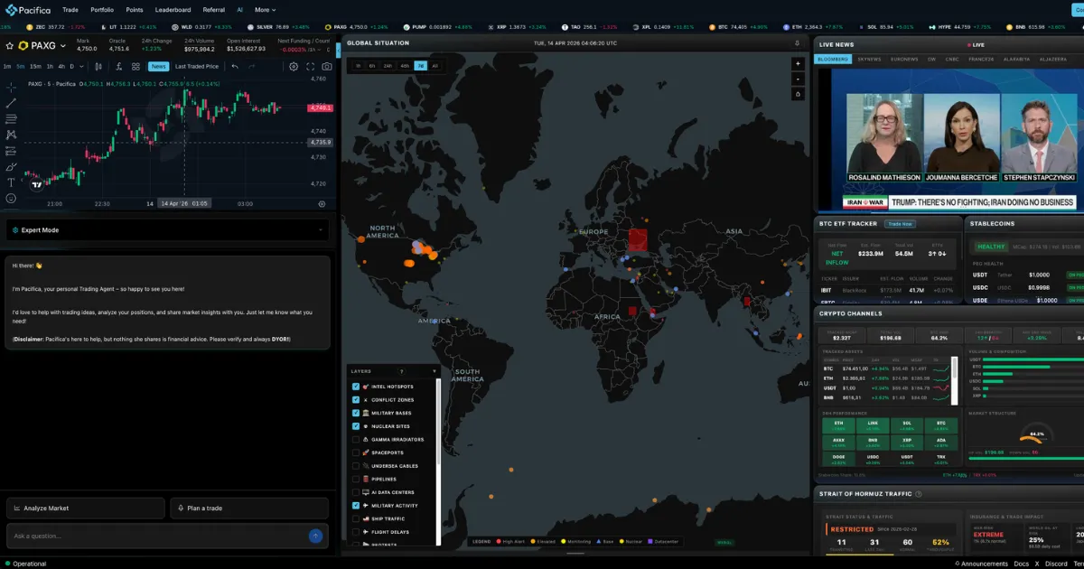This screenshot has width=1084, height=569.
Task: Uncheck the Nuclear Sites layer
Action: point(356,426)
